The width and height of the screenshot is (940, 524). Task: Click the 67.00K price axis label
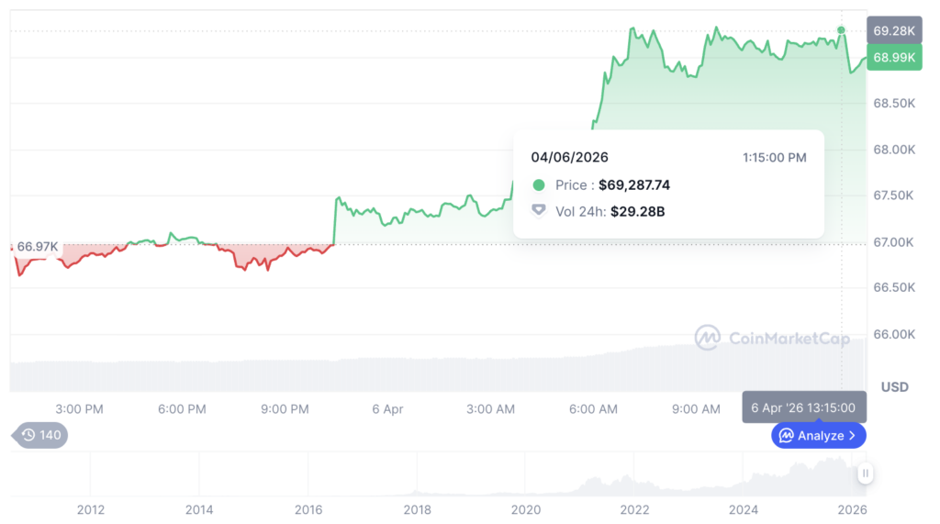click(x=893, y=242)
